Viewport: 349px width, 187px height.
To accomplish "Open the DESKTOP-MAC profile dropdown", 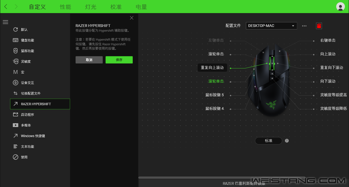I will [x=271, y=26].
